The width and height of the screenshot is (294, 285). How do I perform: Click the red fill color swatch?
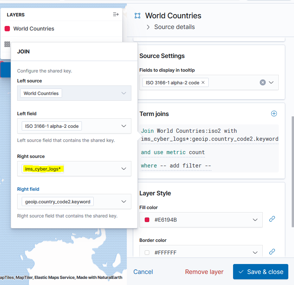(147, 220)
